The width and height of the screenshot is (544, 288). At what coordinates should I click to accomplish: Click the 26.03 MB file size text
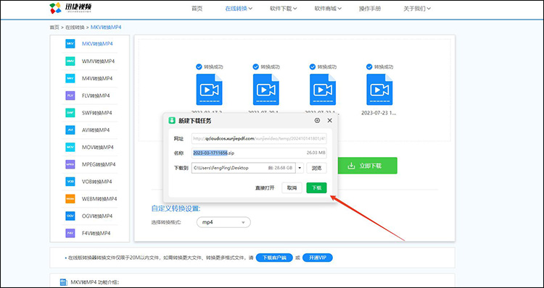click(x=316, y=153)
